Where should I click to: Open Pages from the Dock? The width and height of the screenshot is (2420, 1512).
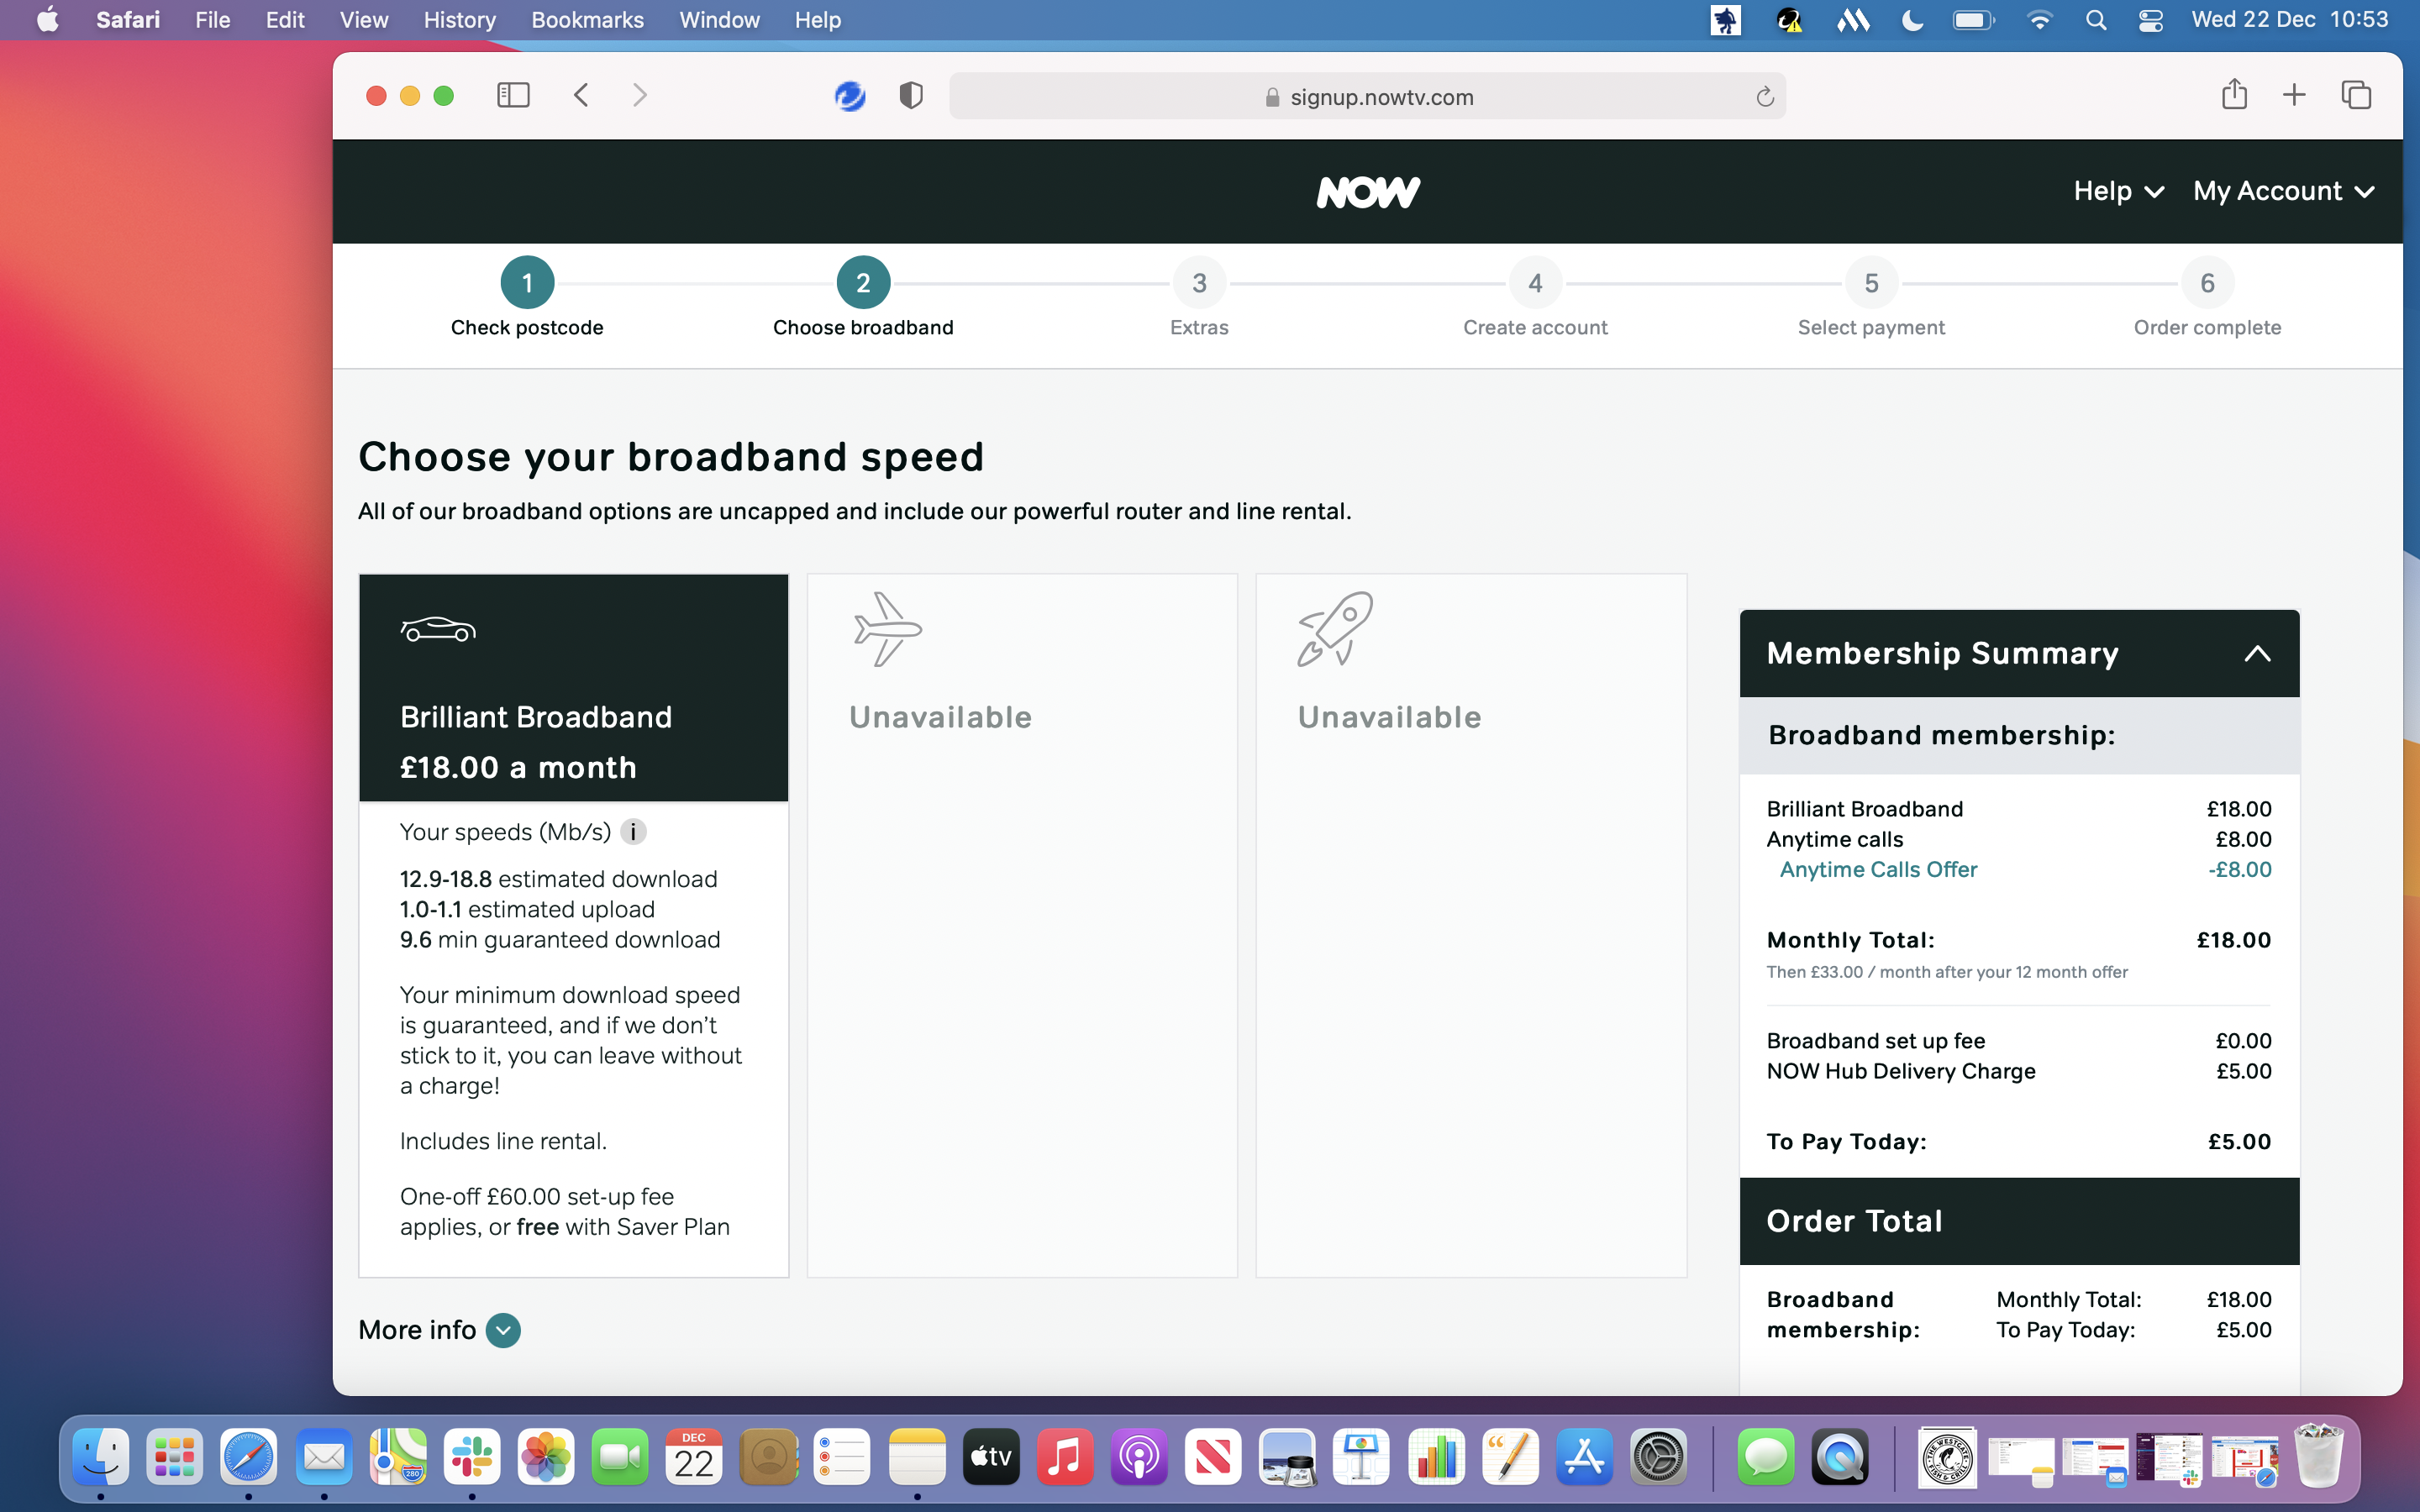pos(1510,1456)
